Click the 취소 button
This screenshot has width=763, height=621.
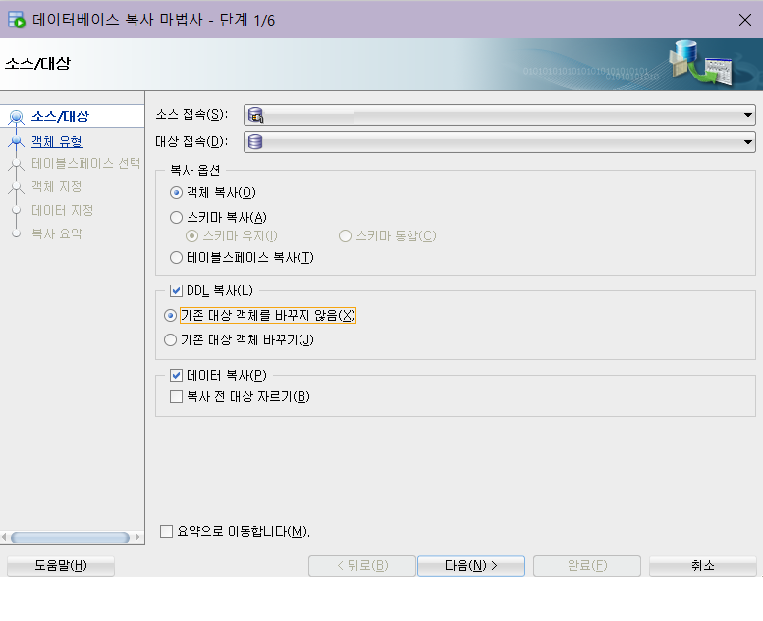[703, 565]
